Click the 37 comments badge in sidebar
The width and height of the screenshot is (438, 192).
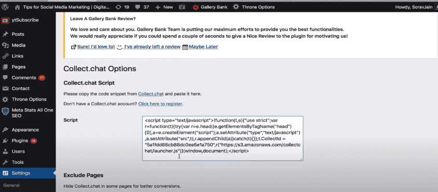42,78
